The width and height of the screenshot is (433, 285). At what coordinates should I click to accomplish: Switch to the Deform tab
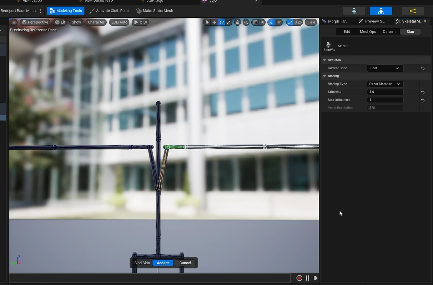(x=389, y=31)
